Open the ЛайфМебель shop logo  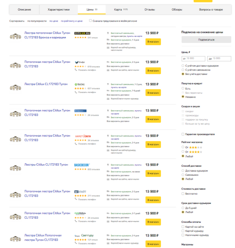[x=80, y=213]
